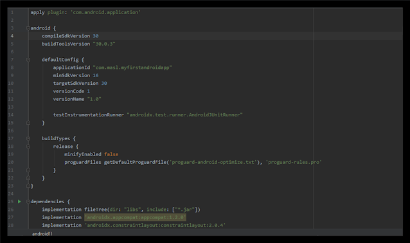This screenshot has width=410, height=243.
Task: Click buildToolsVersion in the code
Action: tap(66, 44)
